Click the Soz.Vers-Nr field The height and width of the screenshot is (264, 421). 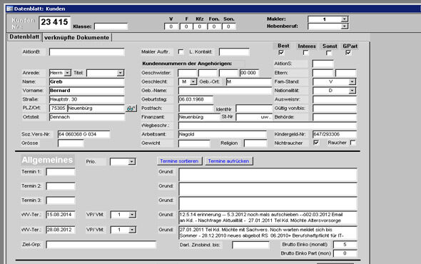(x=83, y=134)
